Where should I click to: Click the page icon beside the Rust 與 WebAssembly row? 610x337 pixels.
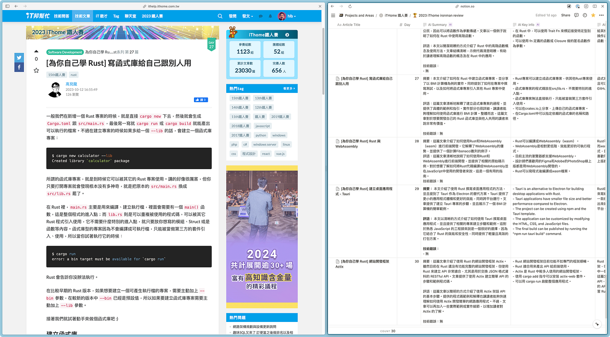[338, 141]
